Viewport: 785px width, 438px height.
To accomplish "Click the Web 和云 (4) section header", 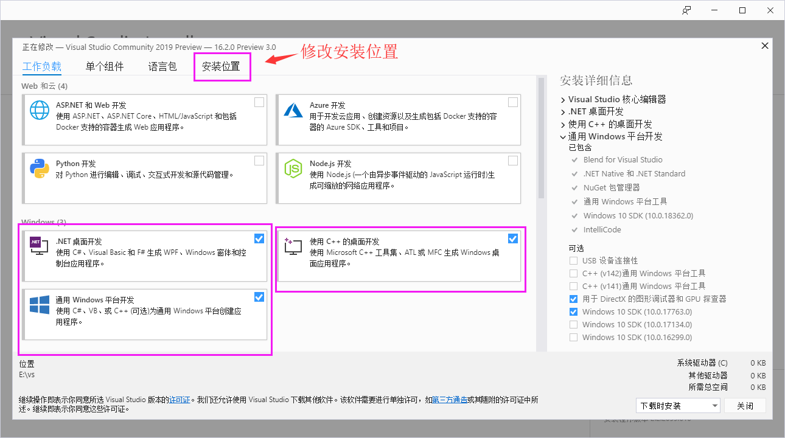I will pyautogui.click(x=44, y=86).
